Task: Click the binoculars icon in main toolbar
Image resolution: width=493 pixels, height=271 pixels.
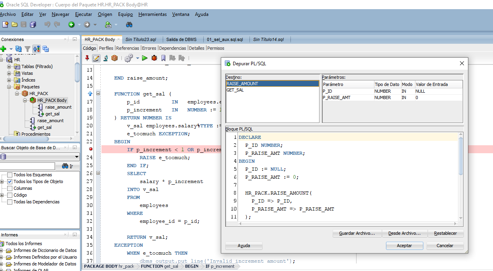Action: click(129, 25)
